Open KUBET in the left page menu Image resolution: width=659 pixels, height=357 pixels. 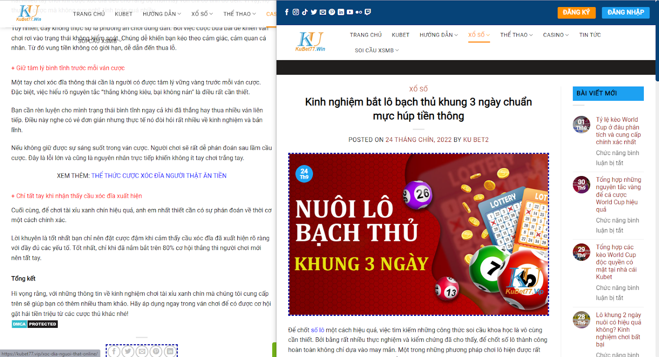tap(124, 14)
